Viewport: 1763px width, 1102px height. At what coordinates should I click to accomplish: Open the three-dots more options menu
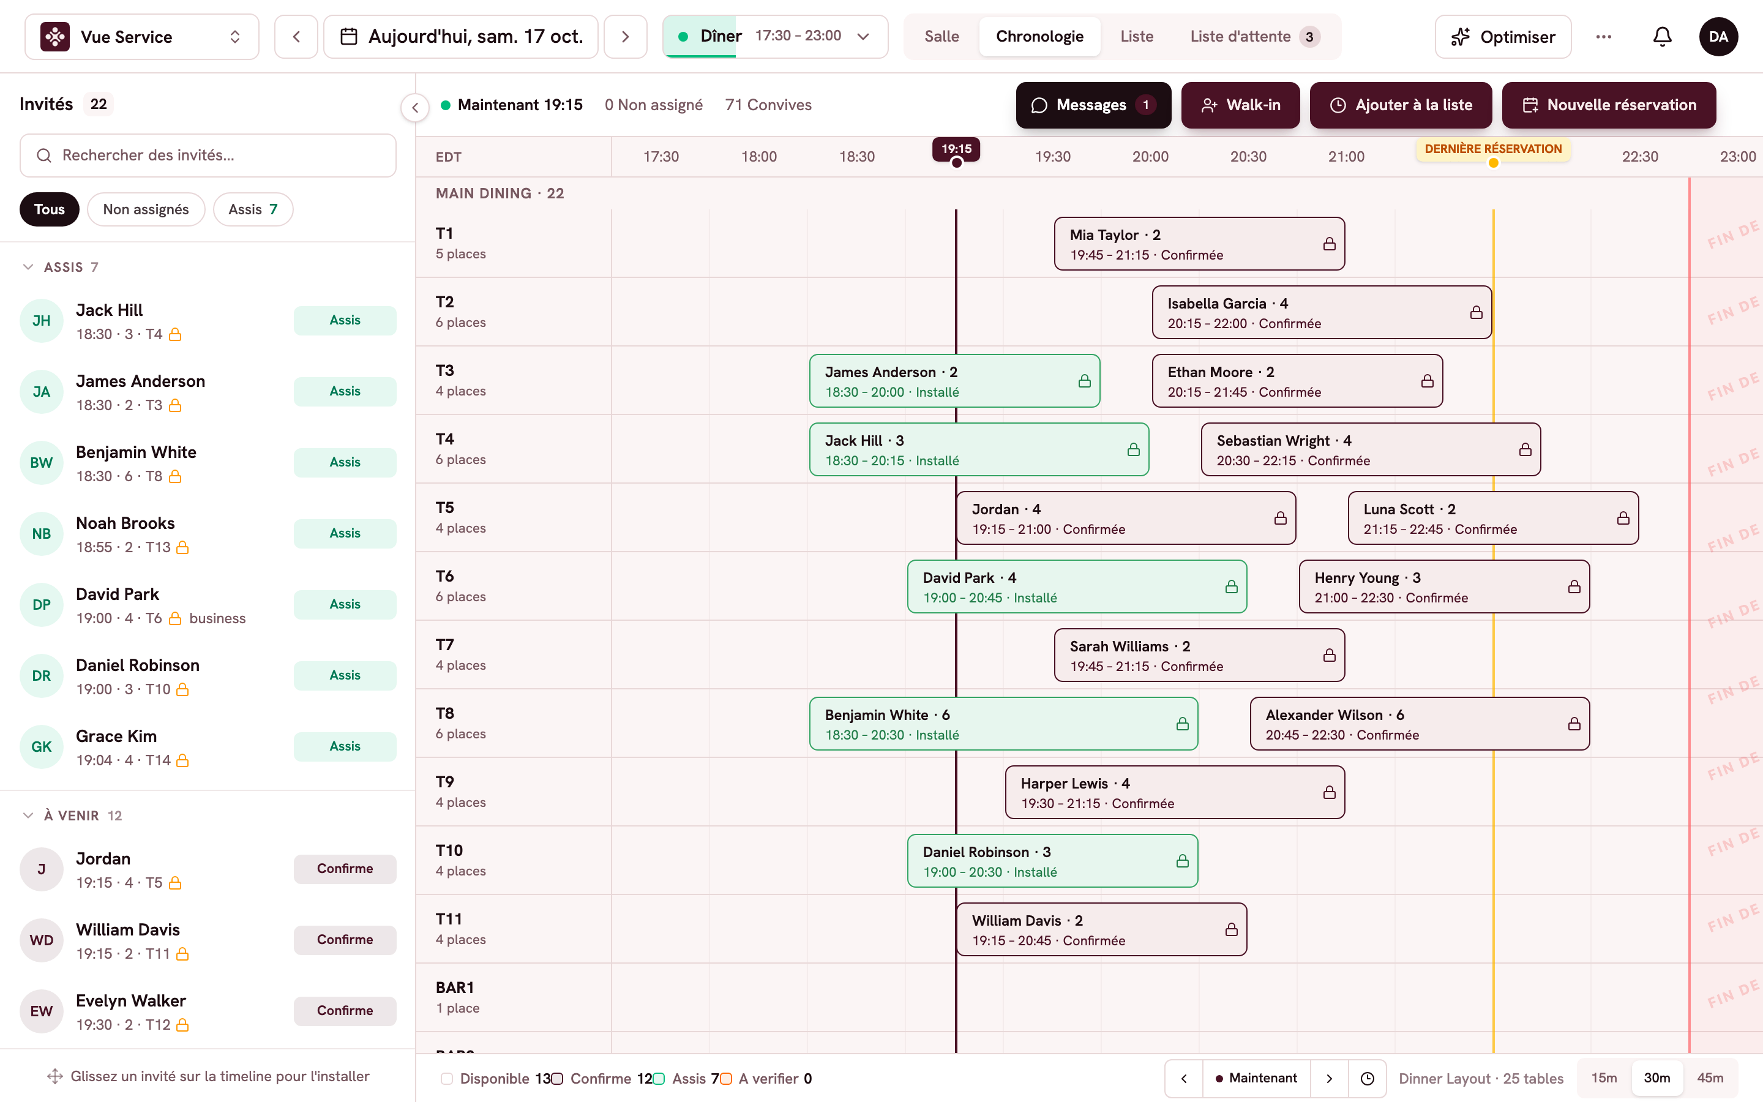click(1603, 37)
